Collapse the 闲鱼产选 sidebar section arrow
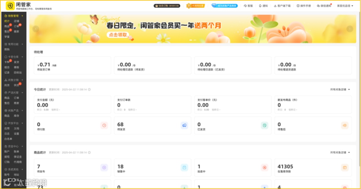Screen dimensions: 361x189 [x=22, y=110]
